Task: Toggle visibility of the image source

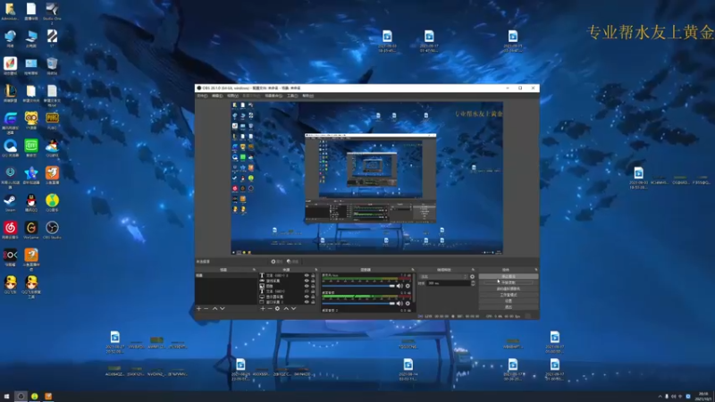Action: [307, 286]
